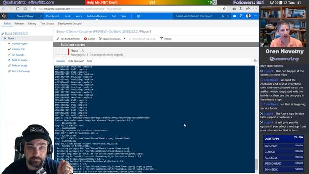Screen dimensions: 309x174
Task: Open the Code menu
Action: pyautogui.click(x=68, y=16)
